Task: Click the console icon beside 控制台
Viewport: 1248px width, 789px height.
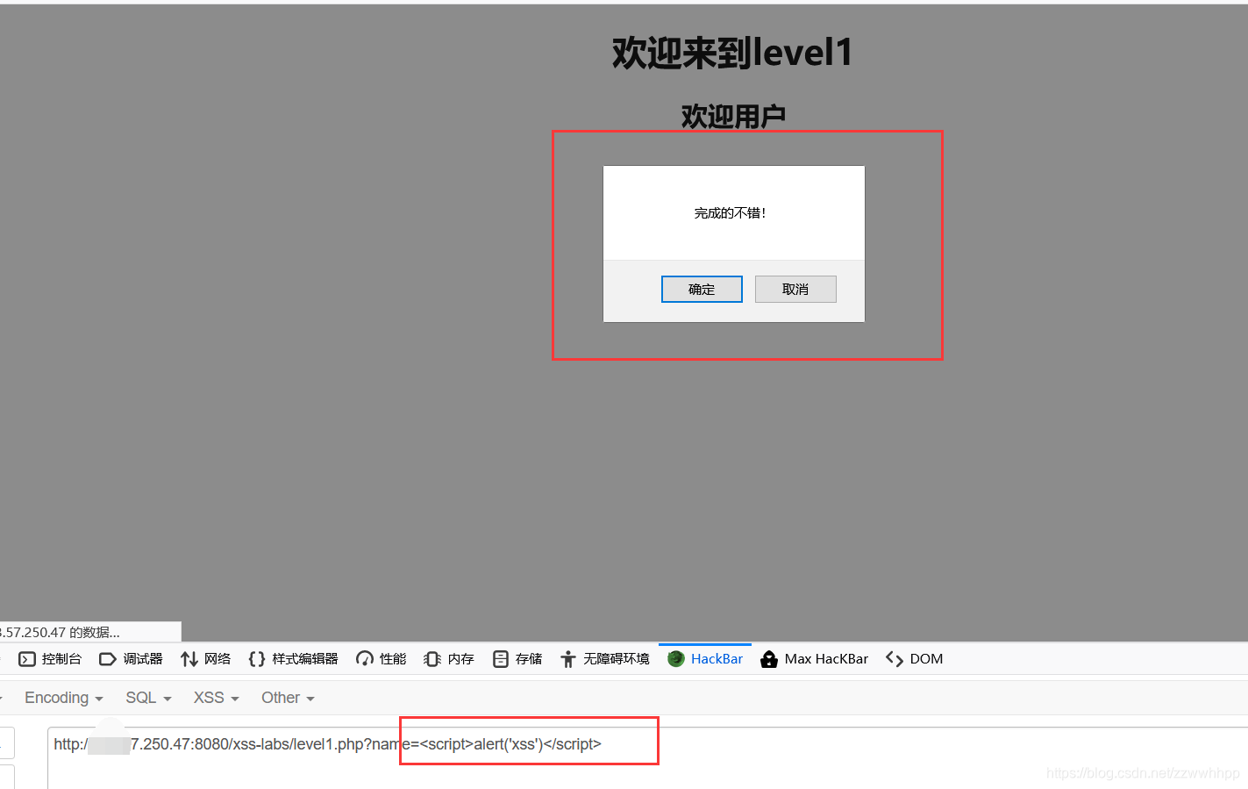Action: 27,659
